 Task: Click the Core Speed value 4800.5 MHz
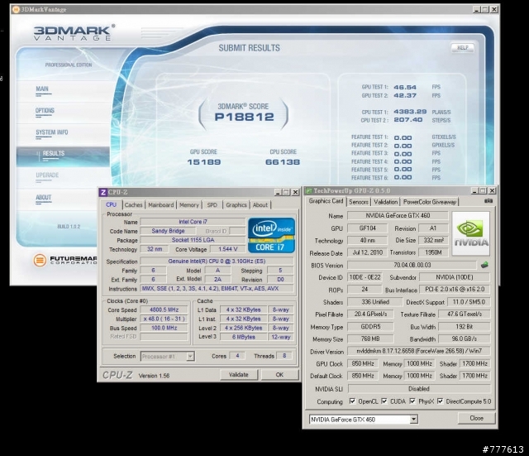click(x=164, y=310)
